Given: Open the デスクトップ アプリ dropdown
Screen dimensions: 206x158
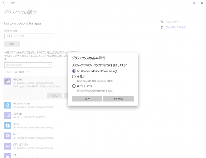Looking at the screenshot, I should 28,36.
